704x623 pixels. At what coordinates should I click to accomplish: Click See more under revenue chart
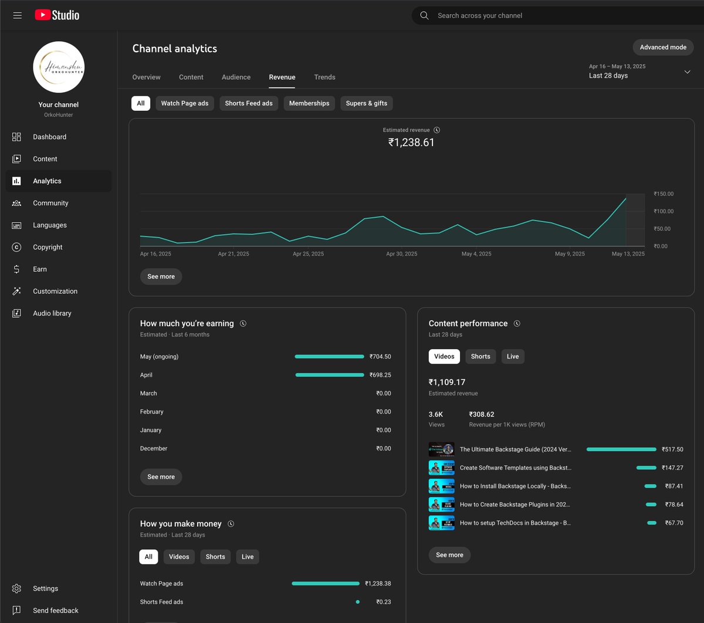tap(161, 276)
